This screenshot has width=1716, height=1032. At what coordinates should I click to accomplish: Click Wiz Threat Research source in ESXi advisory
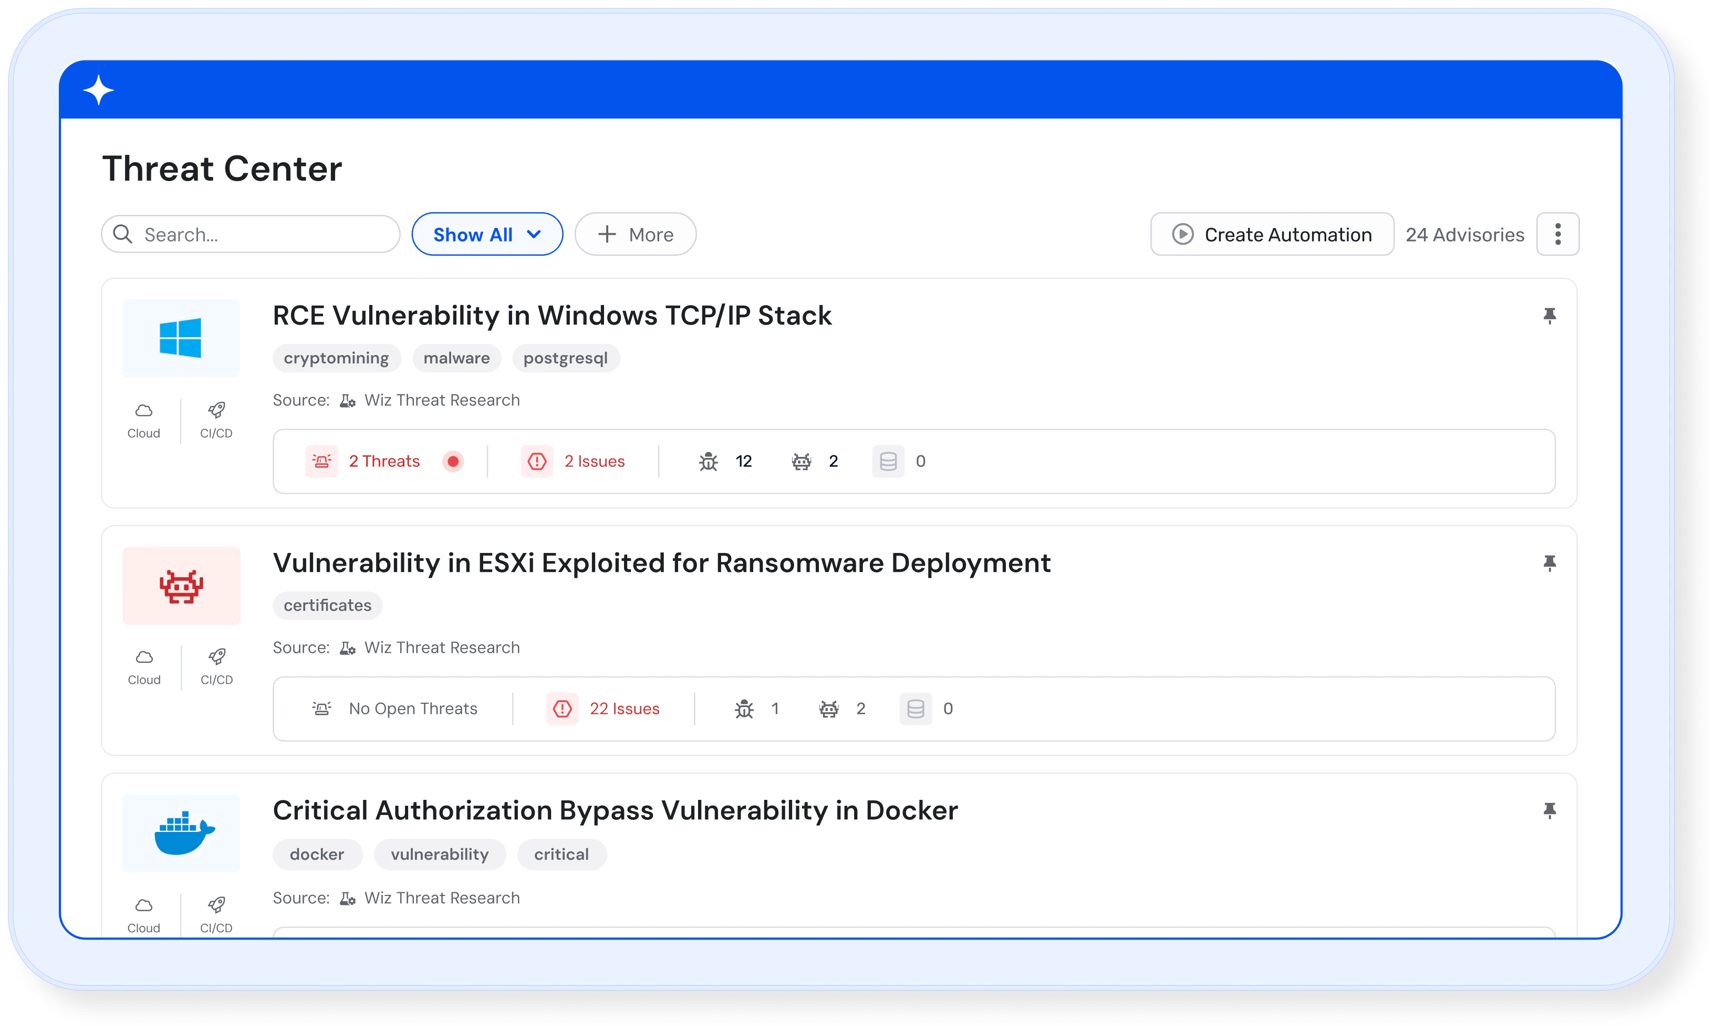point(442,648)
